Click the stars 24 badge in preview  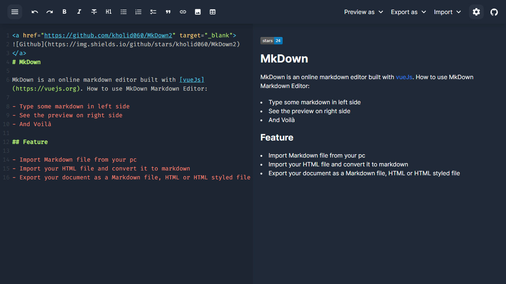tap(272, 41)
